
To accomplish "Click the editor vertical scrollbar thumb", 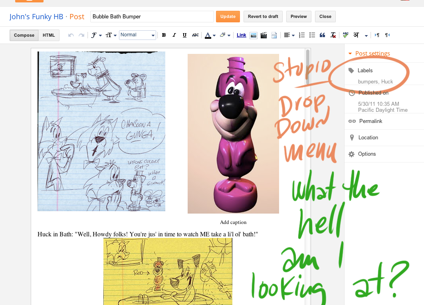I will pyautogui.click(x=308, y=66).
